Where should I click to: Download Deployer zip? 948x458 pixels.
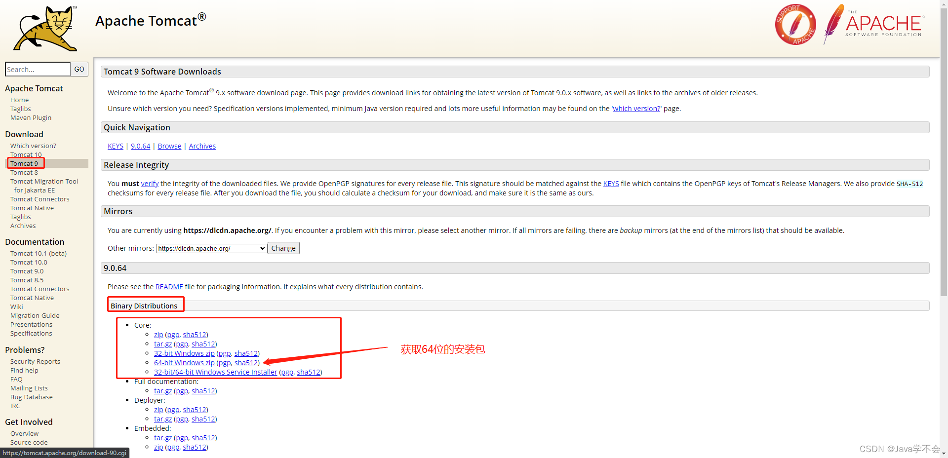[x=158, y=410]
